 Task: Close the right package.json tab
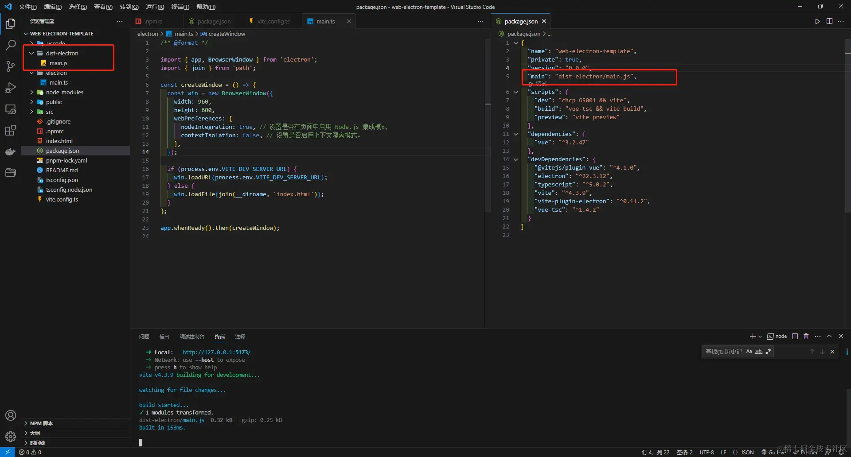click(x=544, y=21)
